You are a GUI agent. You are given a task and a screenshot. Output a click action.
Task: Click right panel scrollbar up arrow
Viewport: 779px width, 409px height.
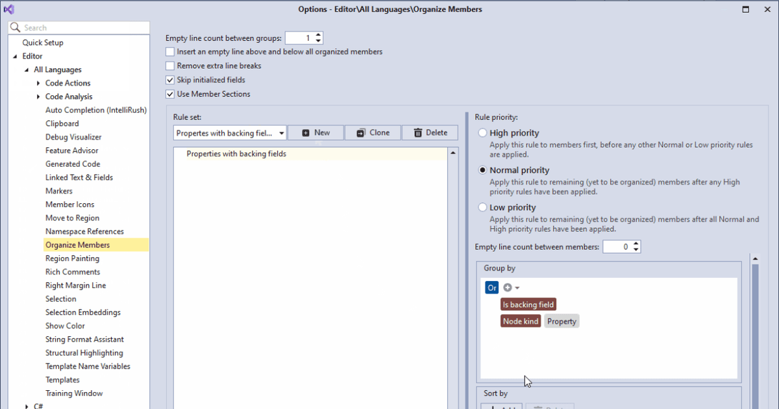click(755, 259)
